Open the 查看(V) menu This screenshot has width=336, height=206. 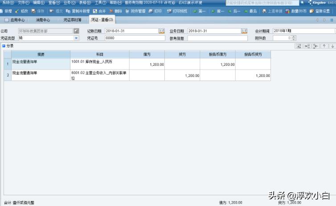[x=54, y=3]
